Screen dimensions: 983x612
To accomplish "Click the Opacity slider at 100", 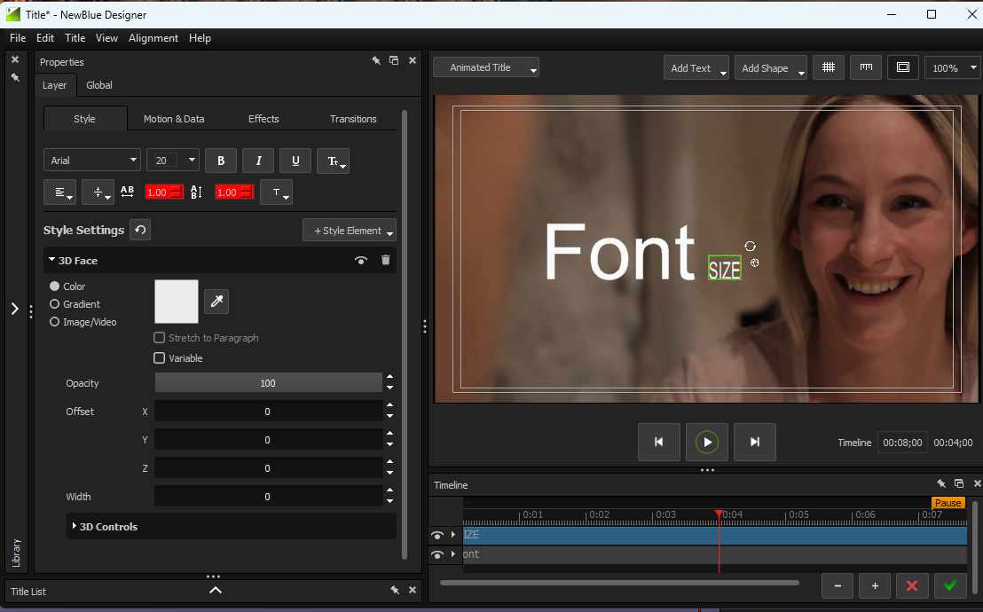I will click(268, 382).
